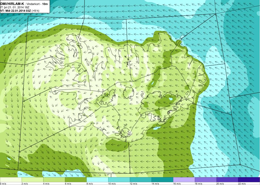Click the '8 m/s' legend label

point(90,184)
